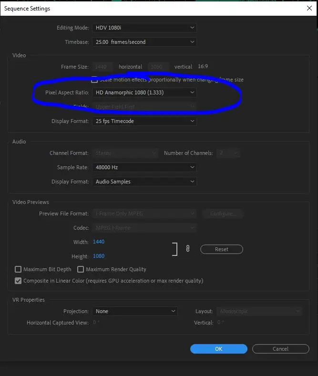Click the Audio section label
318x376 pixels.
coord(19,142)
